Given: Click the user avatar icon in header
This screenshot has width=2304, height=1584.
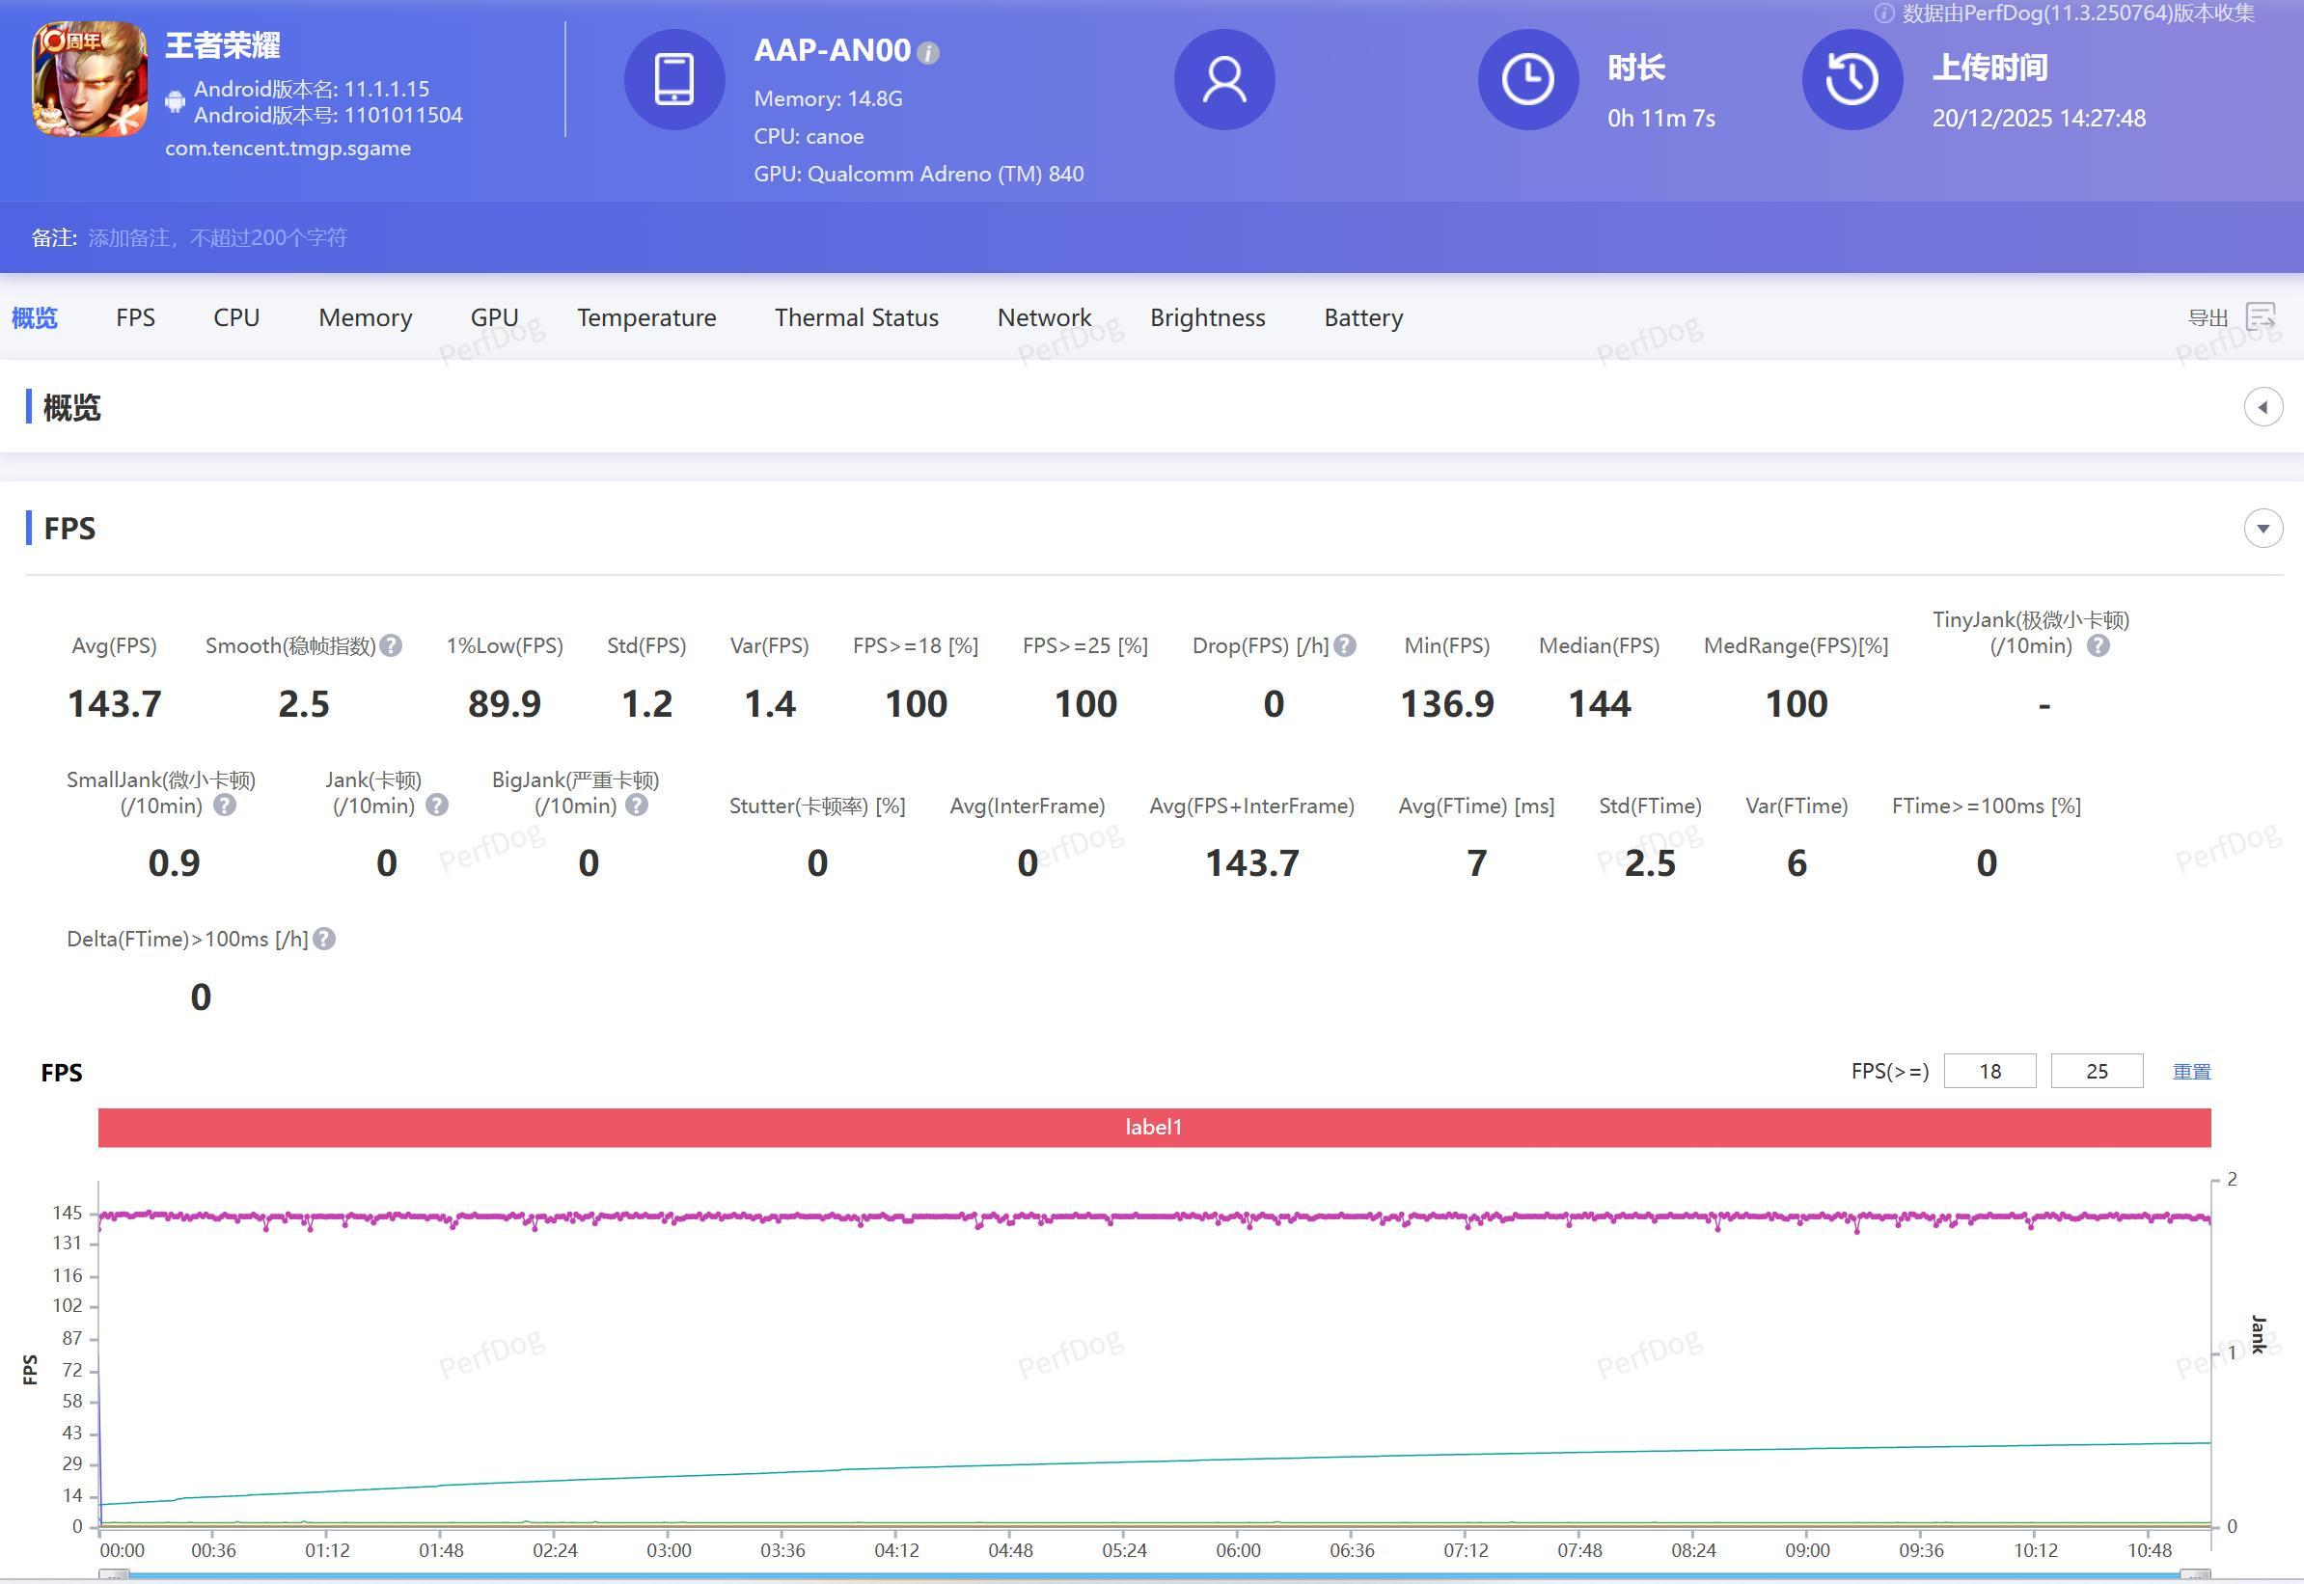Looking at the screenshot, I should (x=1224, y=79).
